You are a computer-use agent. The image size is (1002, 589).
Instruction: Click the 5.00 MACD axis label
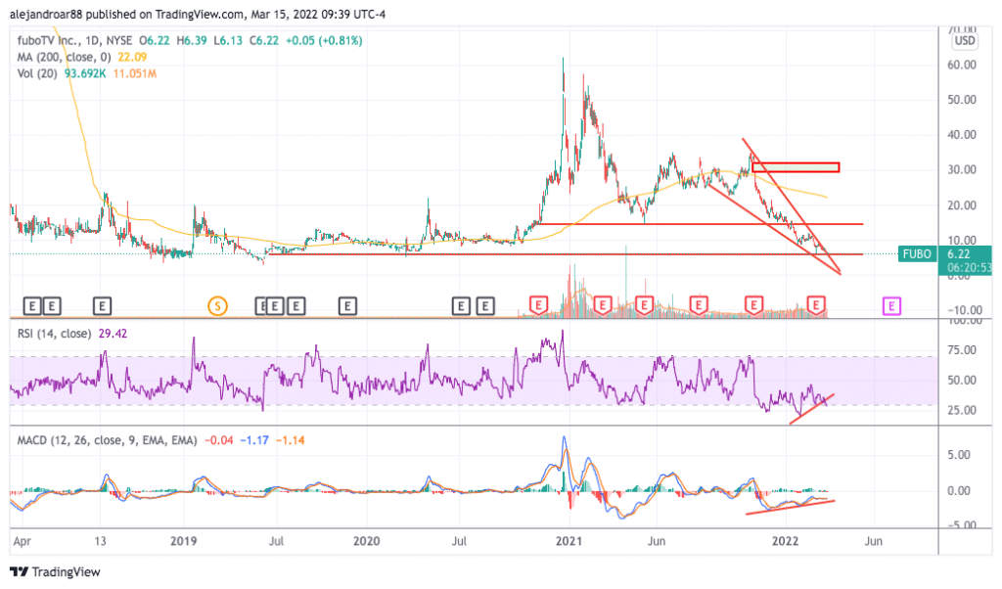click(960, 455)
